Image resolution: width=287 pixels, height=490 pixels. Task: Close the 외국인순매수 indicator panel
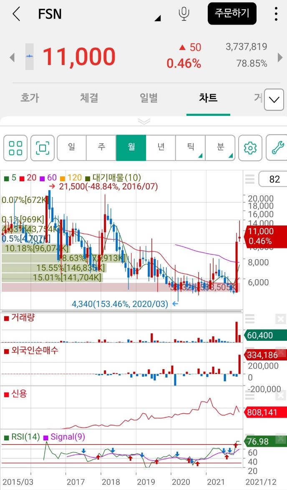(x=280, y=352)
